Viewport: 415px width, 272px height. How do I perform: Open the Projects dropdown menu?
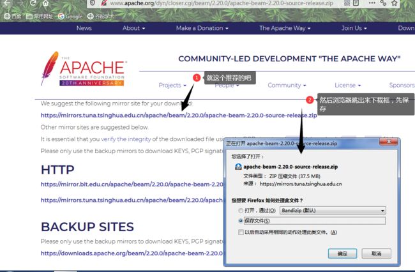point(172,85)
